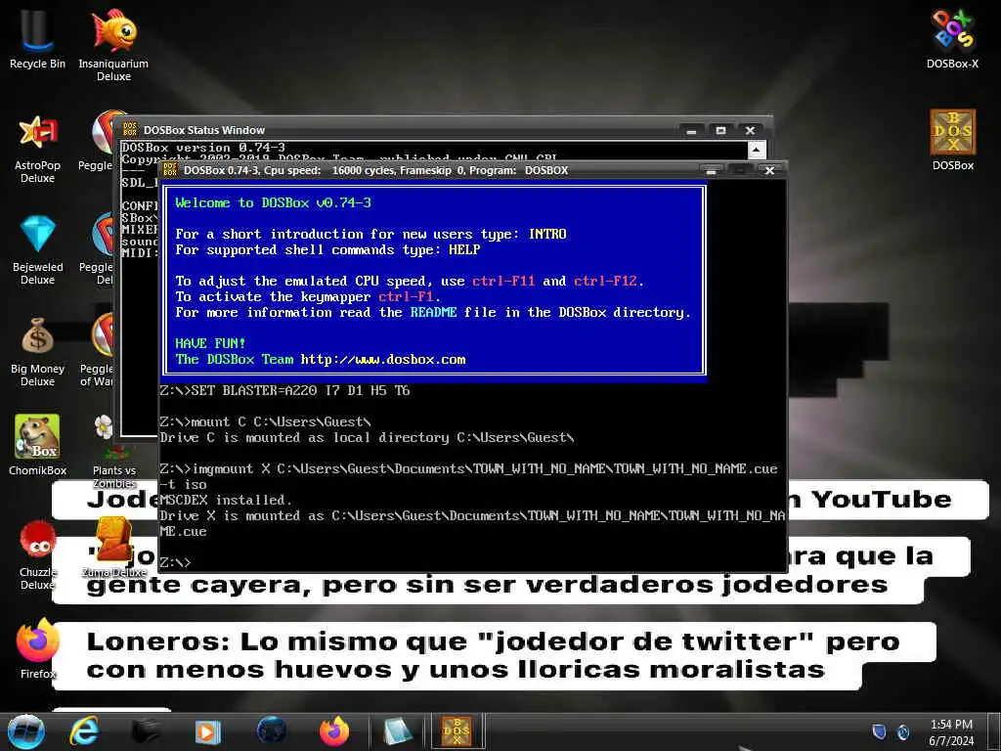The height and width of the screenshot is (751, 1001).
Task: Open Insaniquarium Deluxe desktop icon
Action: (113, 43)
